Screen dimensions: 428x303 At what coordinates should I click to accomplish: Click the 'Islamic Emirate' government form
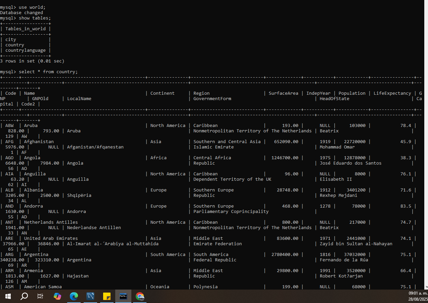[x=214, y=147]
